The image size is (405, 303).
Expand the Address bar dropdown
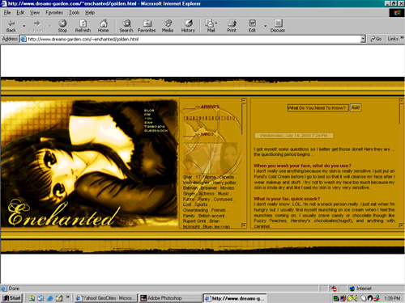363,39
